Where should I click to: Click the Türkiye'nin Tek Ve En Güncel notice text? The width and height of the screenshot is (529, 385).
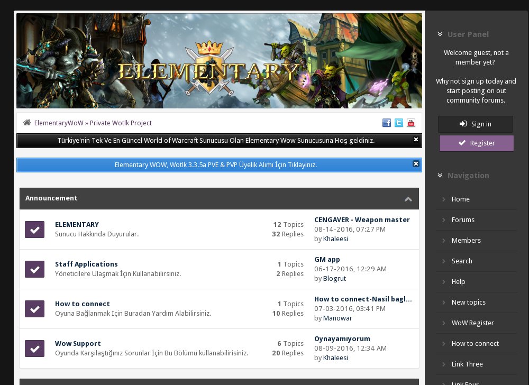216,141
